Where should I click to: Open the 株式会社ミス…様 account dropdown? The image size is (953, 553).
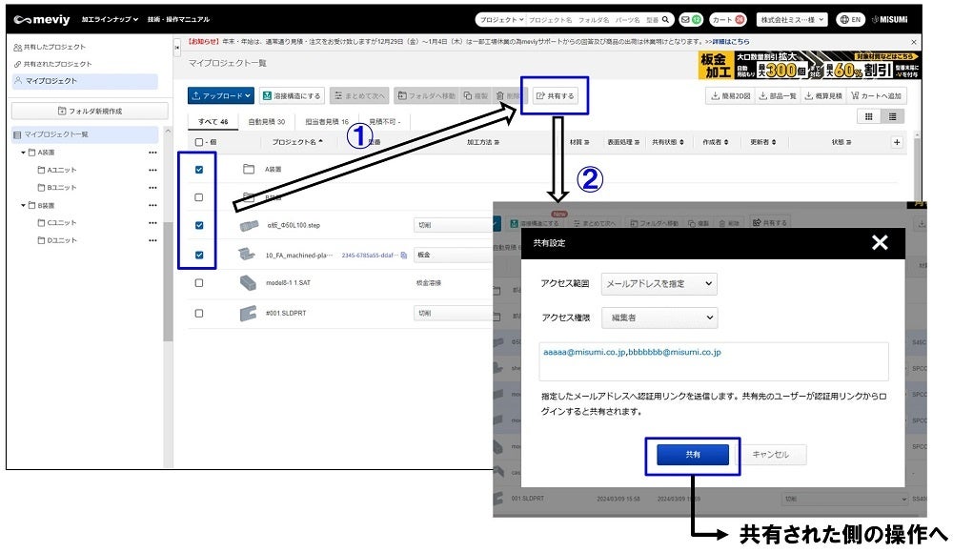[792, 19]
